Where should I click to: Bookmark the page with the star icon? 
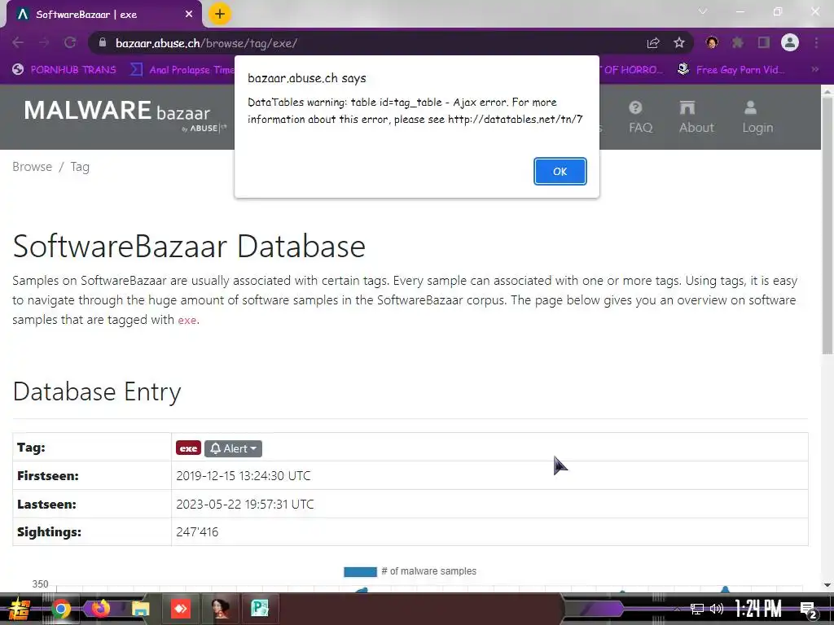[679, 43]
